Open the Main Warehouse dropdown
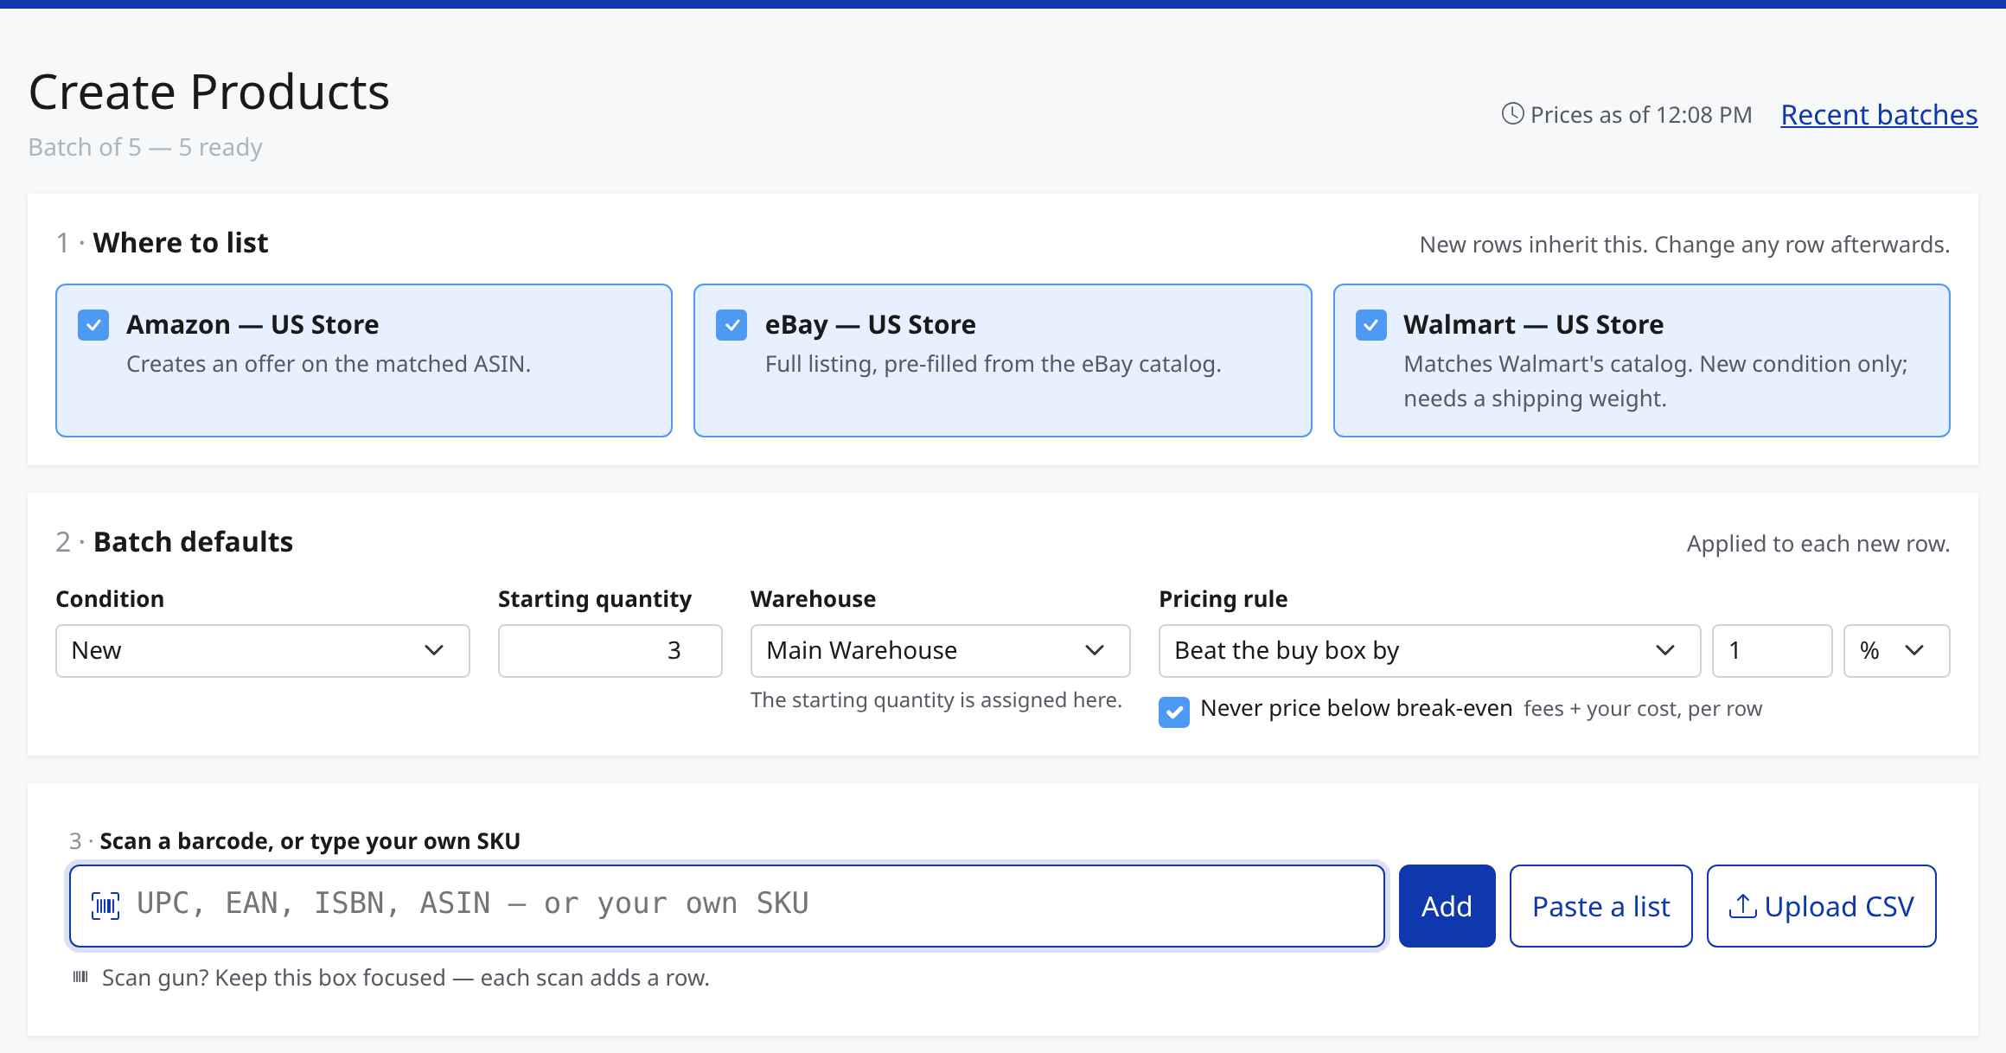This screenshot has width=2006, height=1053. 941,651
